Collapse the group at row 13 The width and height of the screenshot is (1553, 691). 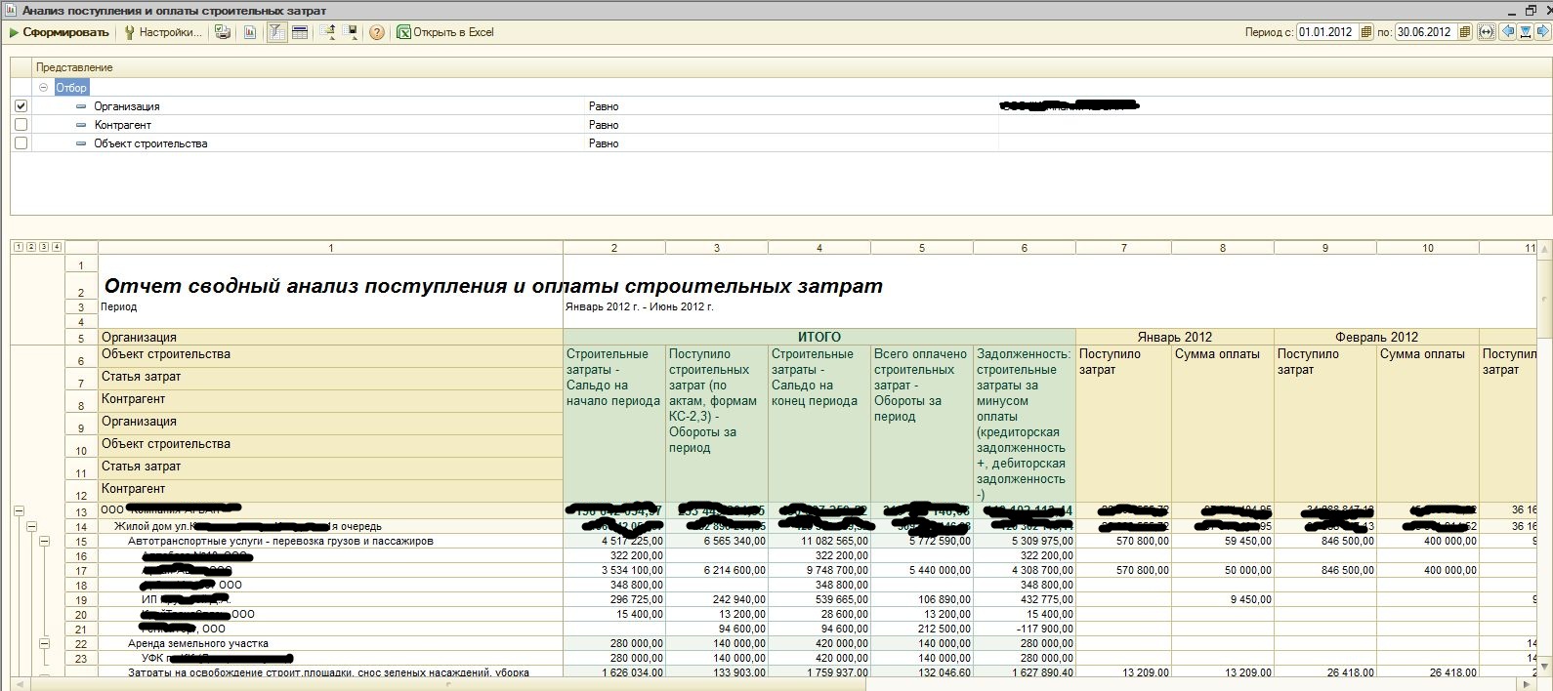click(19, 510)
